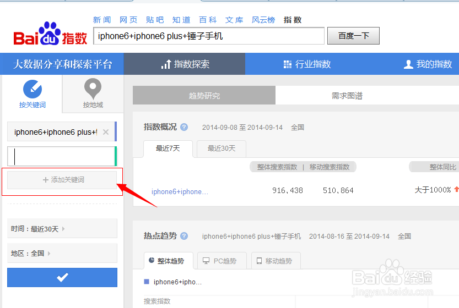Image resolution: width=459 pixels, height=308 pixels.
Task: Expand the 时间：最近30天 dropdown
Action: [62, 228]
